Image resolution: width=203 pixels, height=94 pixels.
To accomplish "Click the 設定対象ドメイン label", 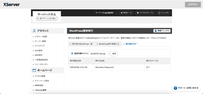I will coord(81,53).
